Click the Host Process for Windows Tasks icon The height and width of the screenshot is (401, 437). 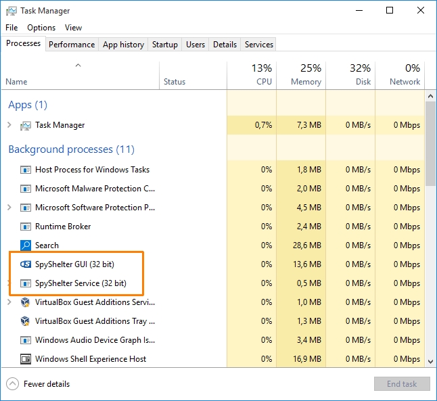(26, 170)
